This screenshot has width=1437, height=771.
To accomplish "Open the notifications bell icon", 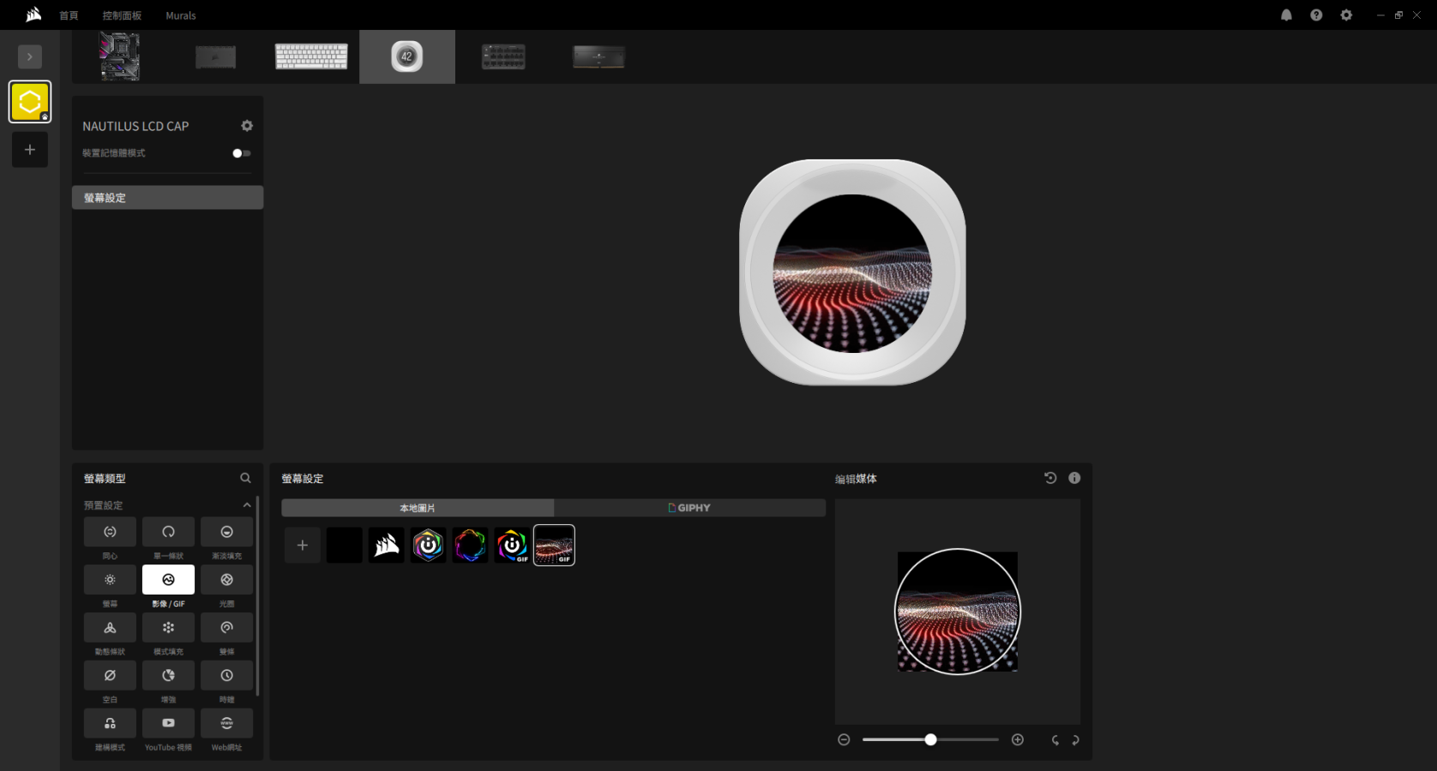I will (x=1286, y=15).
